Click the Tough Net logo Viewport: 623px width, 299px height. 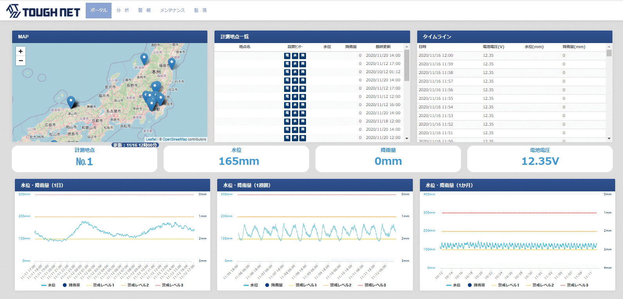43,11
